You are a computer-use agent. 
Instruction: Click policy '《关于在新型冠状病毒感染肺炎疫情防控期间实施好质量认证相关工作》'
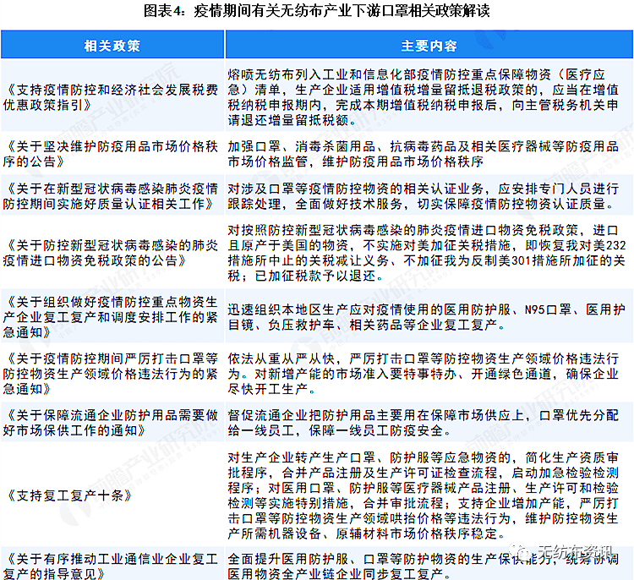pos(111,196)
